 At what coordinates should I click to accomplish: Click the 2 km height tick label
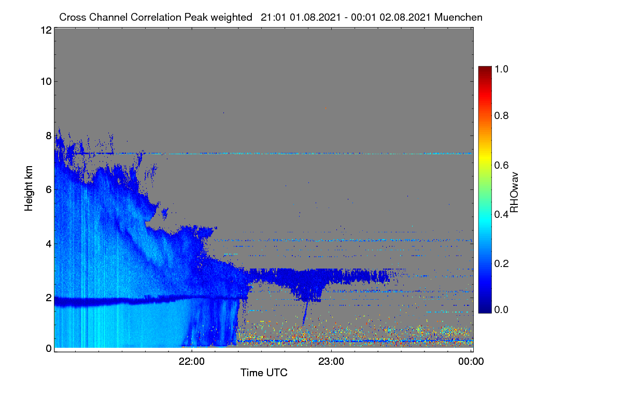(x=48, y=298)
